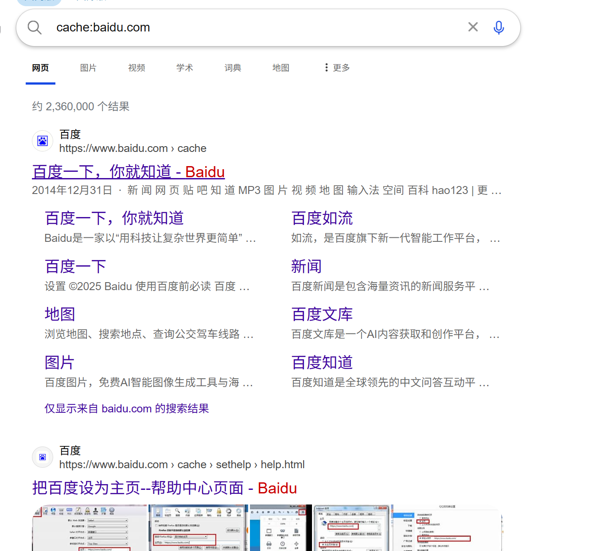Clear the search query using the X icon
Viewport: 612px width, 551px height.
pos(472,27)
